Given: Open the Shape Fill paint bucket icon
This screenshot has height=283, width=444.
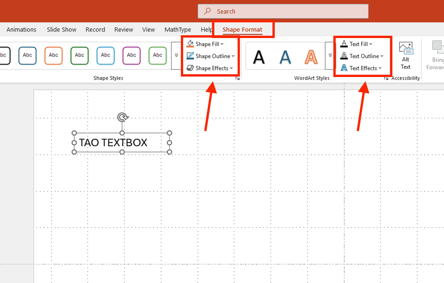Looking at the screenshot, I should coord(190,44).
